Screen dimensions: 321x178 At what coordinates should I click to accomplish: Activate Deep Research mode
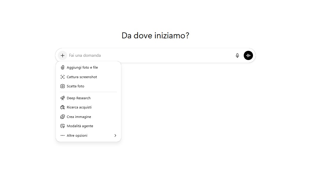78,98
